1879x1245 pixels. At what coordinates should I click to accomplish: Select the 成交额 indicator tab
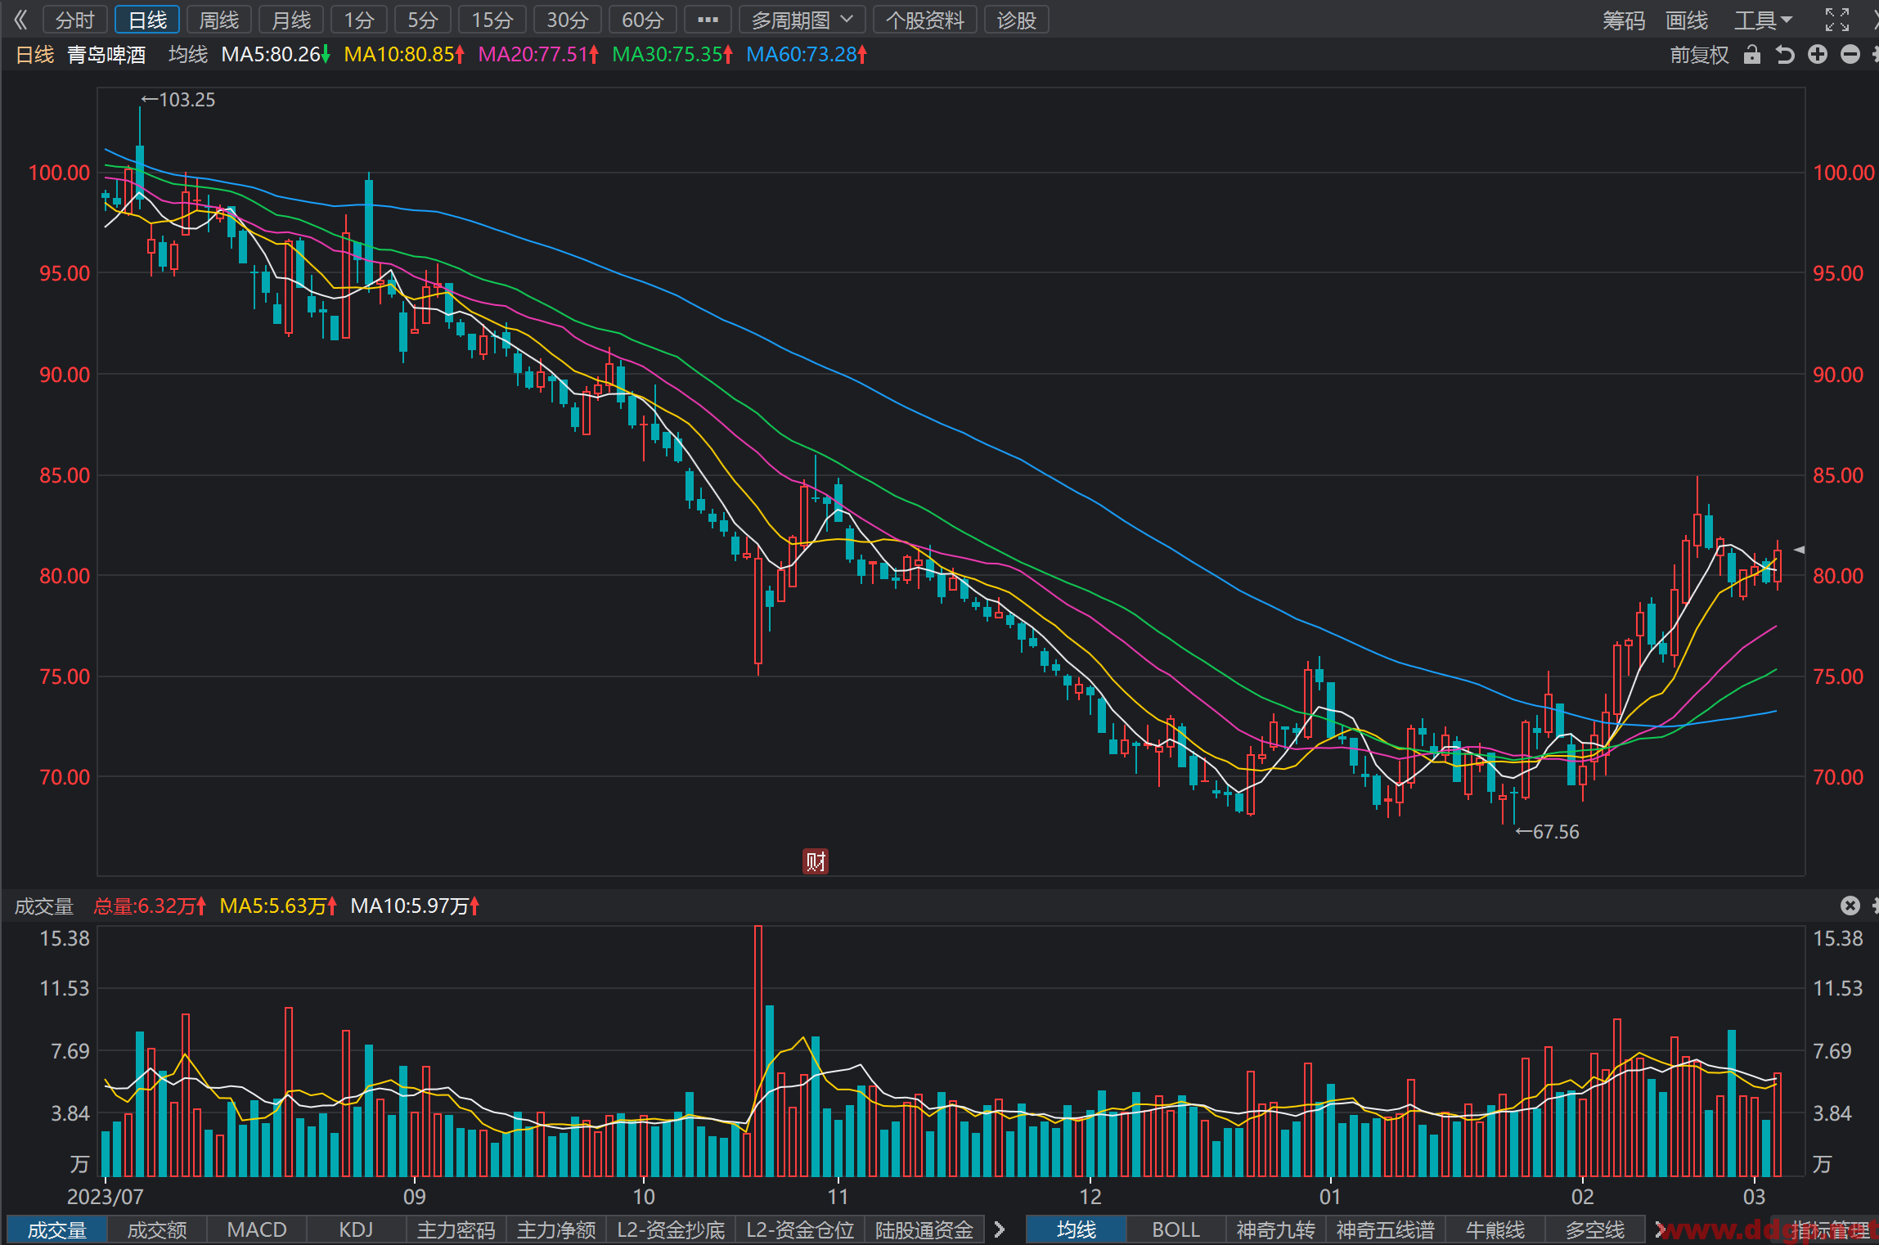coord(157,1229)
